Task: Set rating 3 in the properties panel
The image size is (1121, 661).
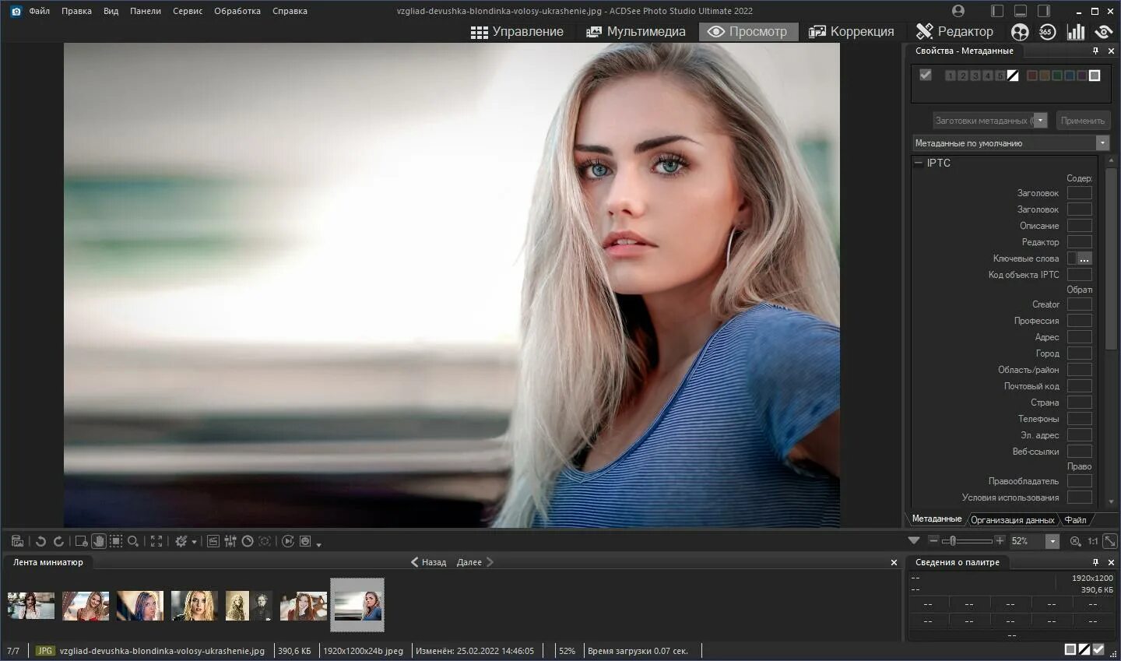Action: click(x=975, y=76)
